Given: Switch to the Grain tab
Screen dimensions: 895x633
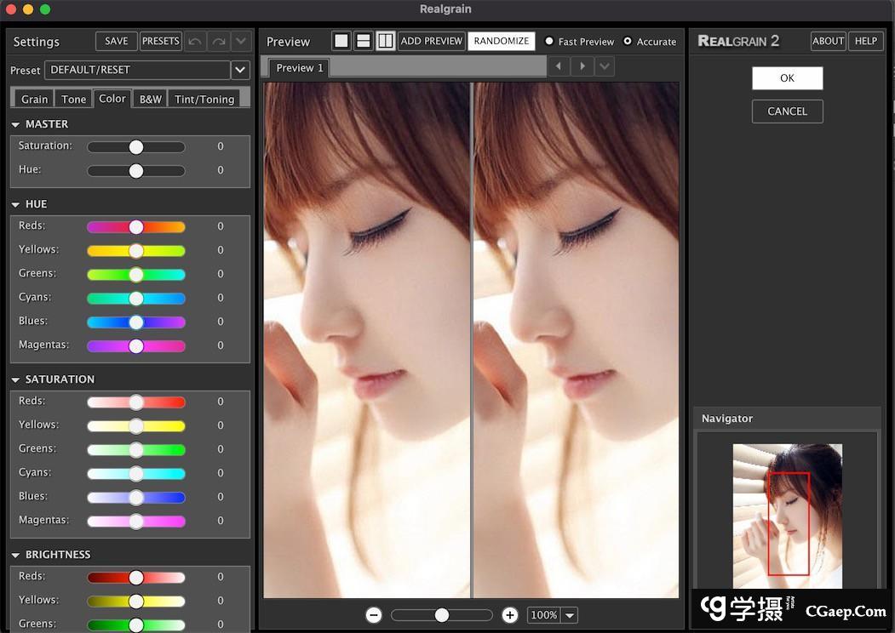Looking at the screenshot, I should point(34,99).
